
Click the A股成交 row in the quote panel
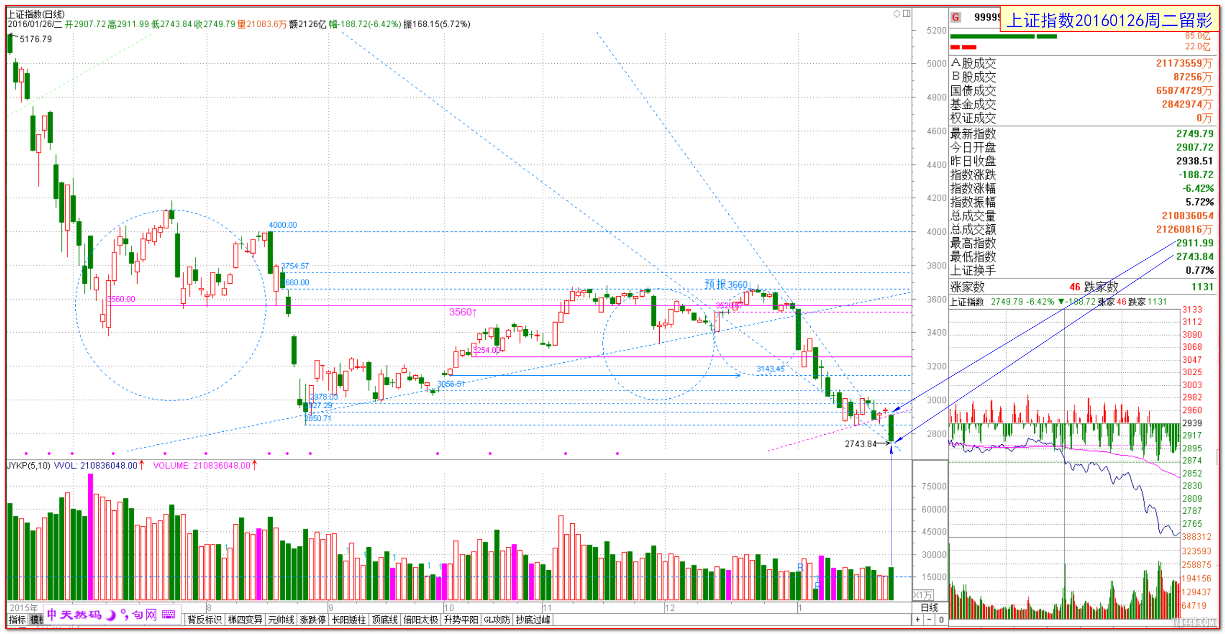(x=1081, y=63)
